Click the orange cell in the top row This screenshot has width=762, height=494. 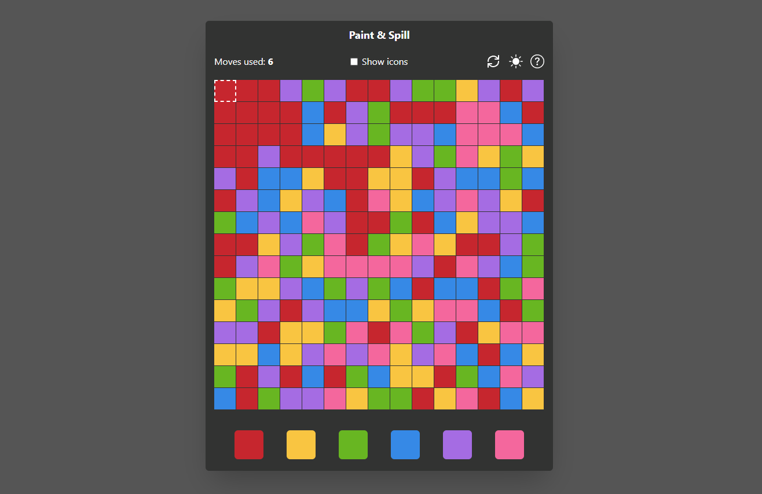click(x=467, y=90)
